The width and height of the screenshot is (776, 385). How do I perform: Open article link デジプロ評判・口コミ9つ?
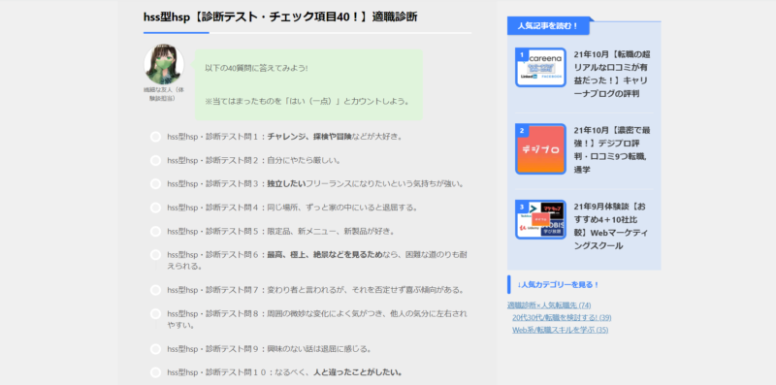tap(612, 150)
